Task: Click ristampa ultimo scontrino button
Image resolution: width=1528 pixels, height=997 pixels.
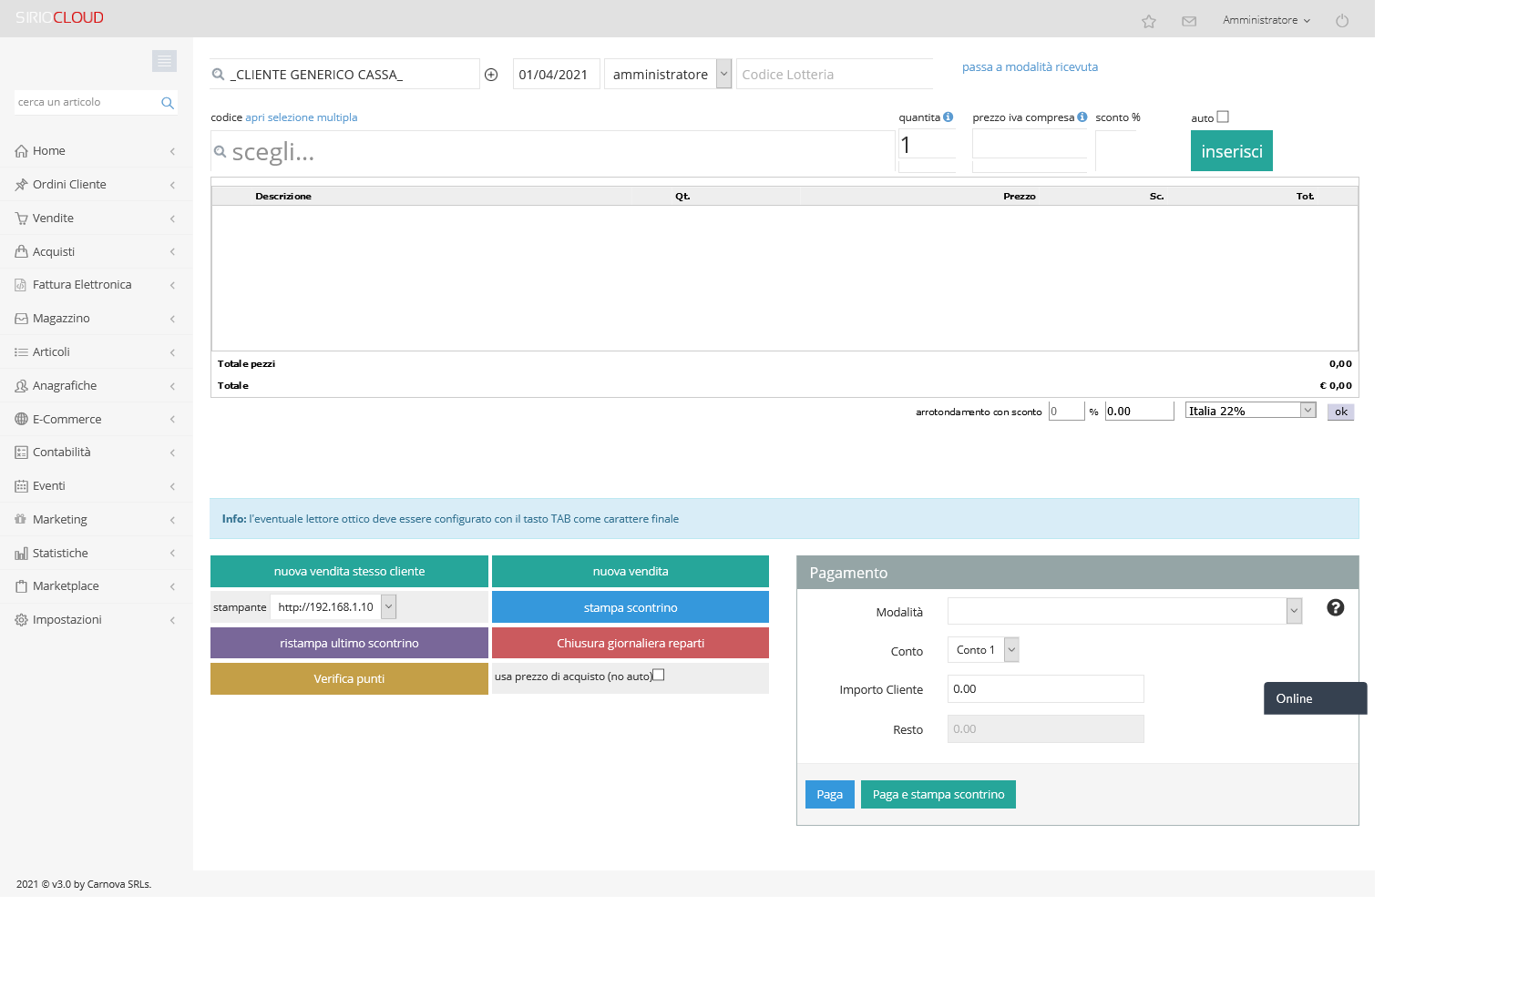Action: click(x=349, y=643)
